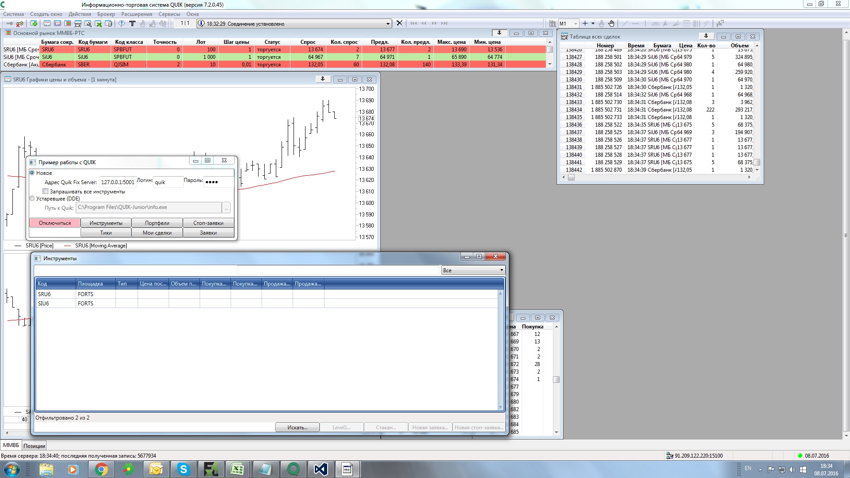
Task: Click the bold T toolbar icon
Action: click(132, 23)
